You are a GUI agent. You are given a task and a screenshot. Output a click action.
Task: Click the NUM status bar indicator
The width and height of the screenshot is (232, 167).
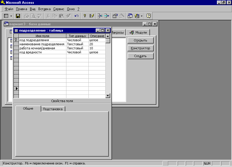point(207,164)
